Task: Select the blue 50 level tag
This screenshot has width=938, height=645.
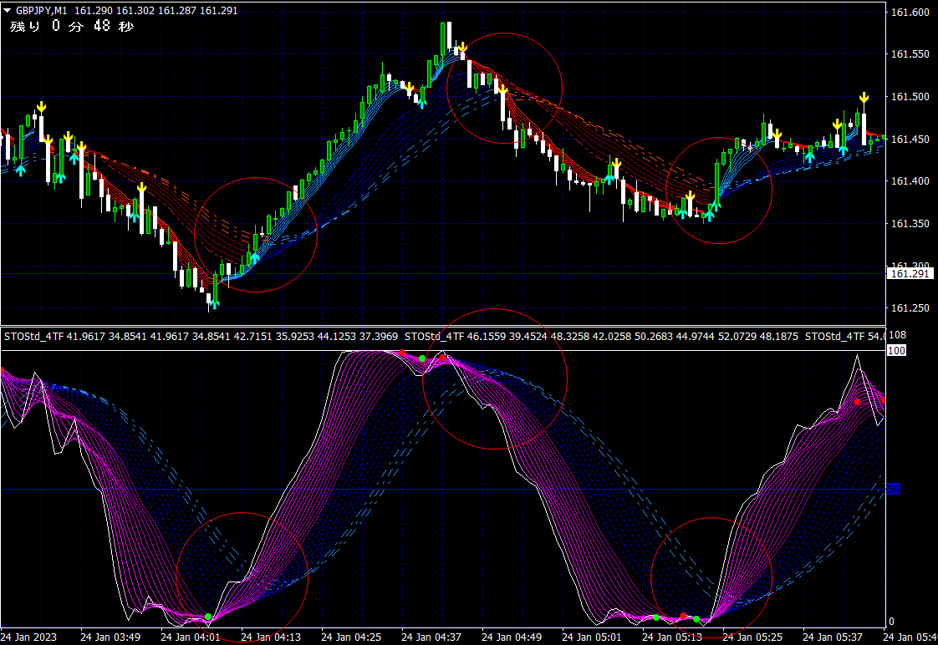Action: pos(894,489)
